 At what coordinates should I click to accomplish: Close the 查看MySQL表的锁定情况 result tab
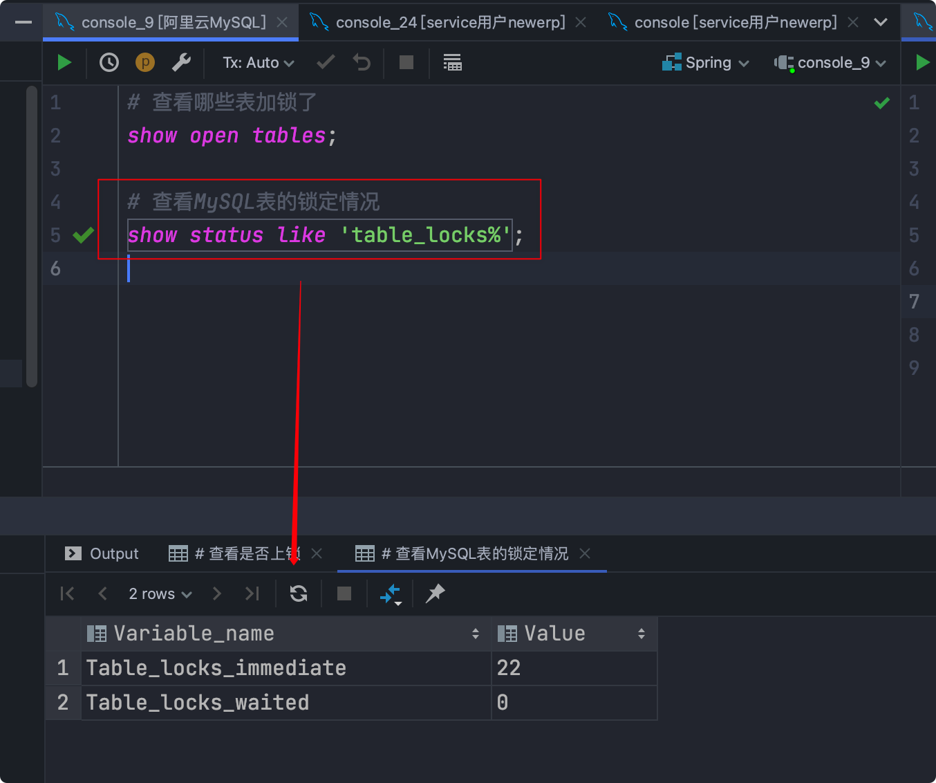[x=585, y=553]
